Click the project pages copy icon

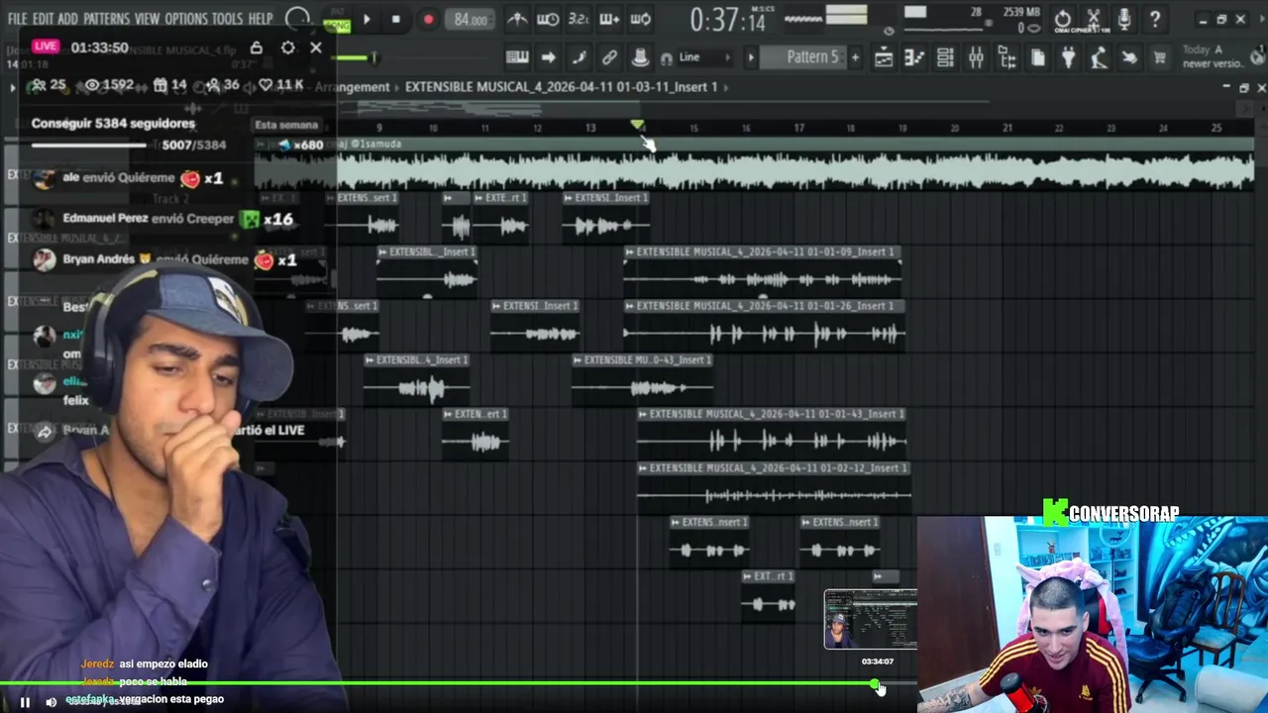pos(1037,58)
